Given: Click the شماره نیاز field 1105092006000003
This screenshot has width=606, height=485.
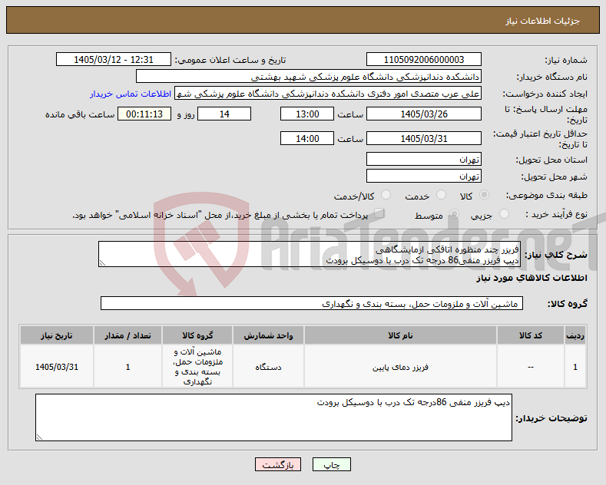Looking at the screenshot, I should [424, 59].
